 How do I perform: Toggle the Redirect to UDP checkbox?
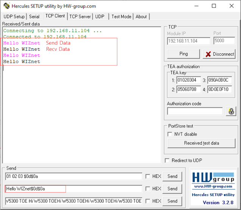tap(167, 160)
